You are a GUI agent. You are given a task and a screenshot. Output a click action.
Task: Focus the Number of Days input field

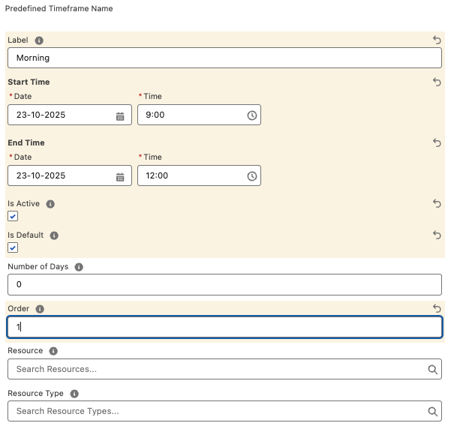coord(224,284)
